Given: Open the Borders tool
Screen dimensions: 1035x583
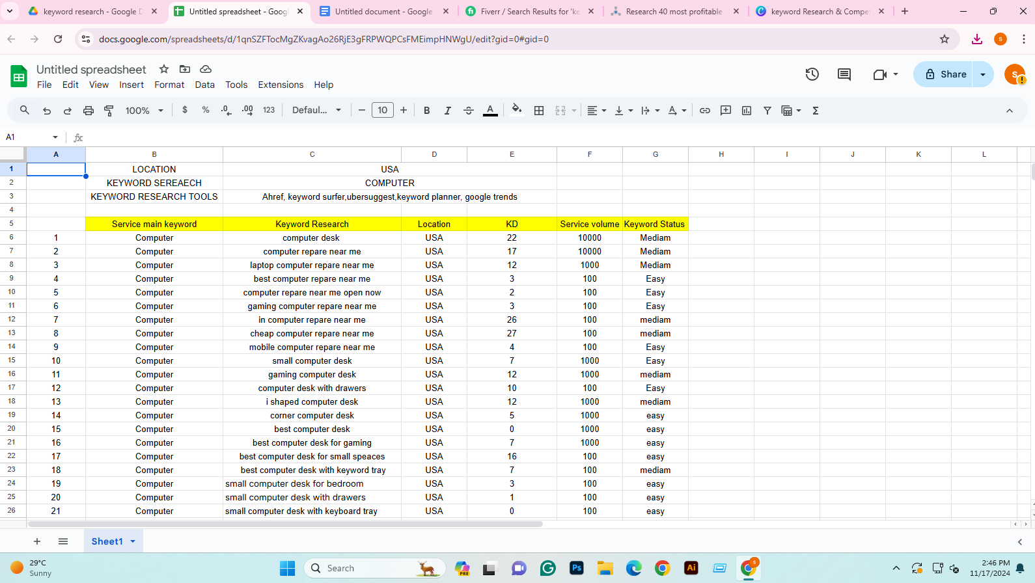Looking at the screenshot, I should [539, 111].
